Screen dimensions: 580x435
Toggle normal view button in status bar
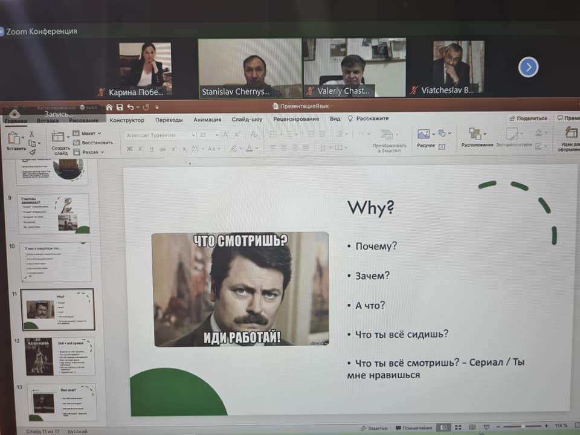(x=443, y=428)
